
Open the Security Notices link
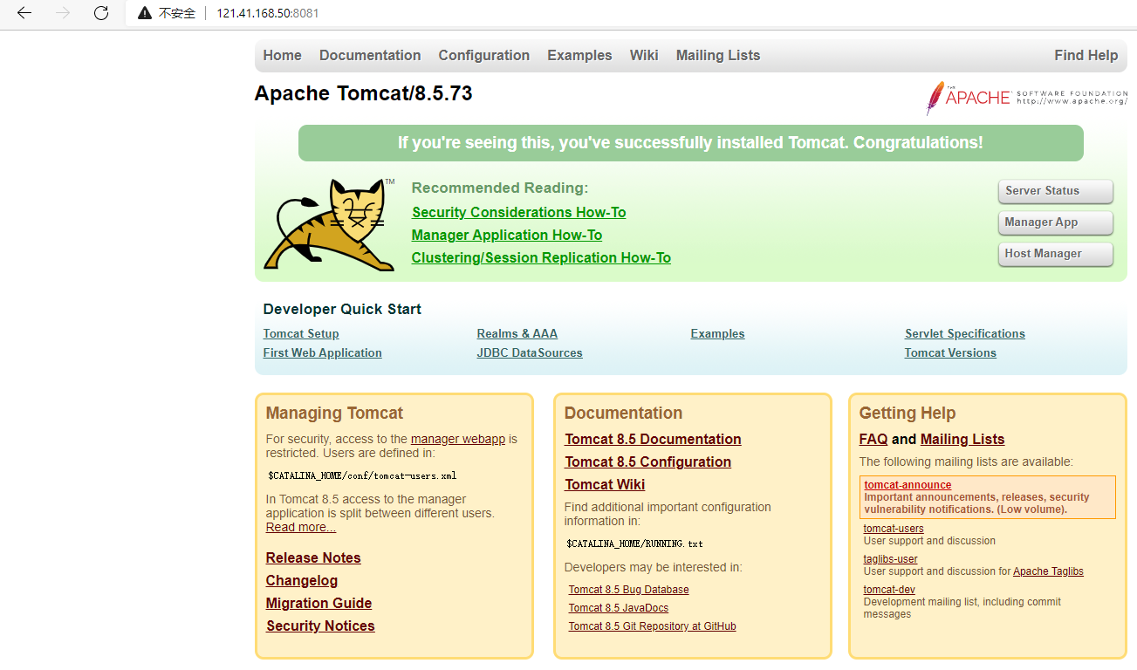320,626
